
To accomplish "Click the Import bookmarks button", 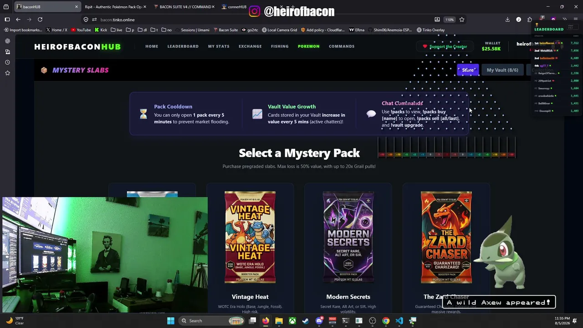I will tap(23, 30).
